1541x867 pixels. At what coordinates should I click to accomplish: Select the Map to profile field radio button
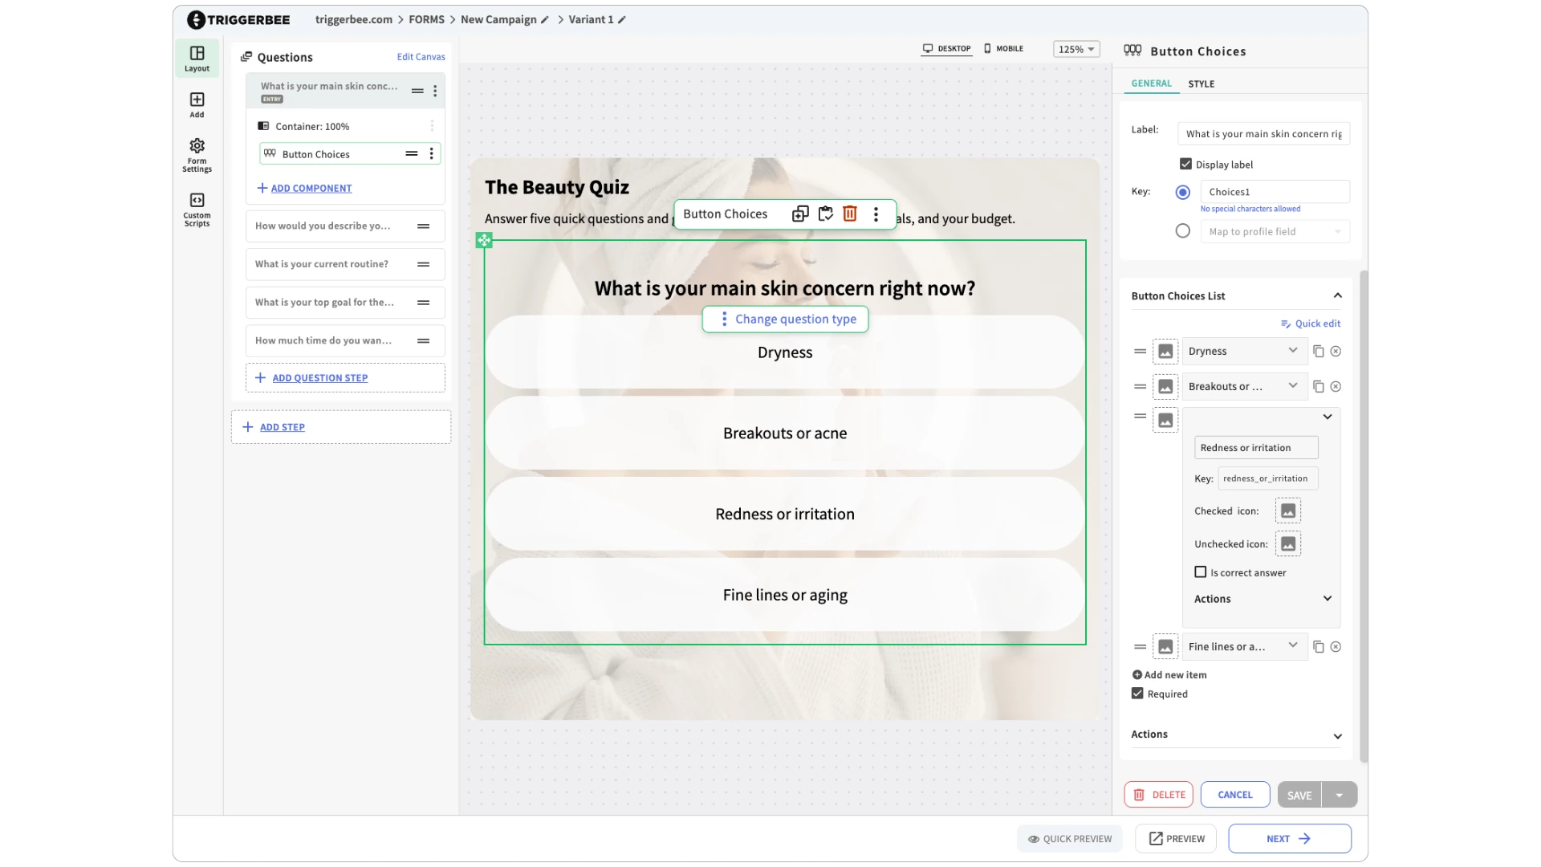point(1182,231)
